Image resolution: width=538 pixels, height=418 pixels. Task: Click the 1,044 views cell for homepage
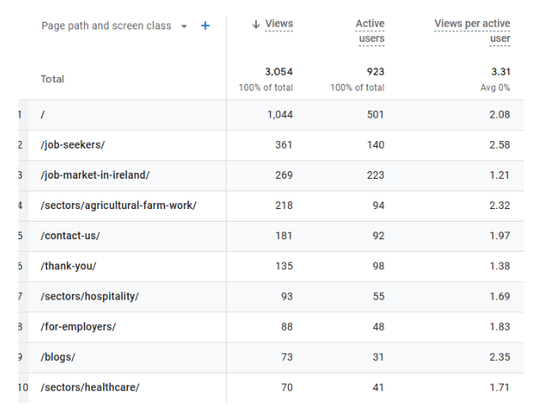click(279, 114)
